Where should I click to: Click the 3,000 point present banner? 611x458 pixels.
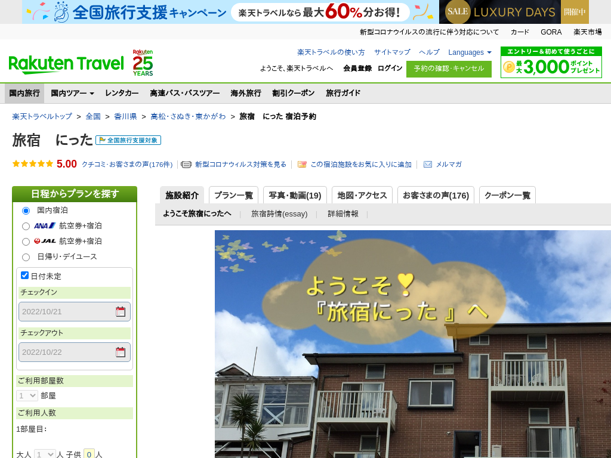(x=551, y=62)
